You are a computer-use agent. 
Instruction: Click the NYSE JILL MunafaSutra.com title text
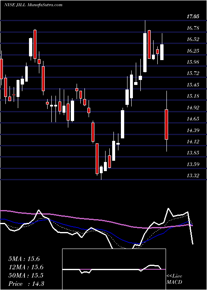[33, 5]
